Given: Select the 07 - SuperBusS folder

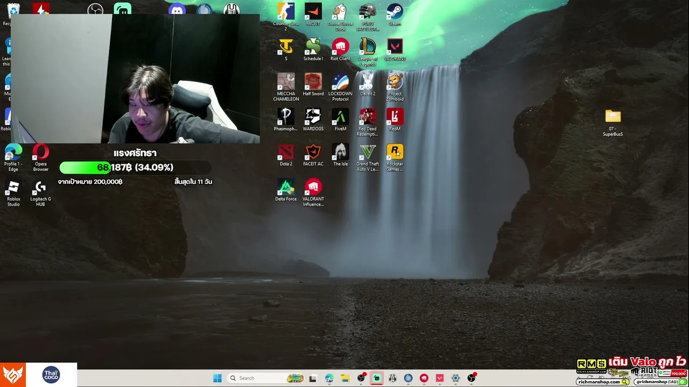Looking at the screenshot, I should point(613,123).
